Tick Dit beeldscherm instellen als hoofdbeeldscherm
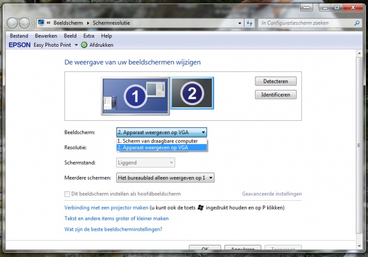368x257 pixels. tap(67, 194)
